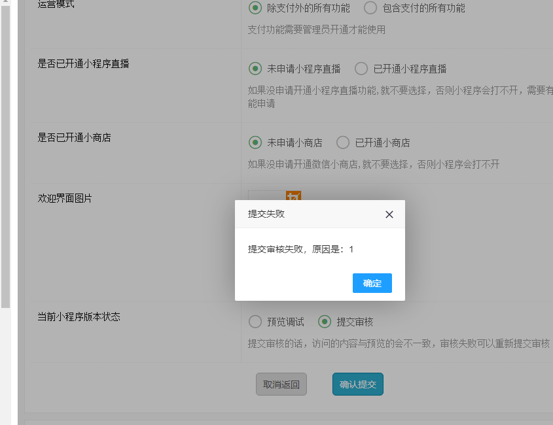Click the 提交审核失败 error message text
The height and width of the screenshot is (425, 553).
tap(300, 249)
